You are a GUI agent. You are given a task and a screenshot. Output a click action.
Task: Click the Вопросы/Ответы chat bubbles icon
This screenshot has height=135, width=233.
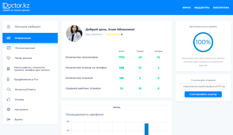tap(9, 89)
